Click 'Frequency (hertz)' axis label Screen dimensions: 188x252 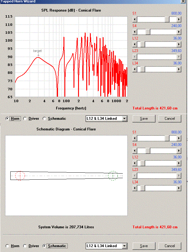click(71, 108)
